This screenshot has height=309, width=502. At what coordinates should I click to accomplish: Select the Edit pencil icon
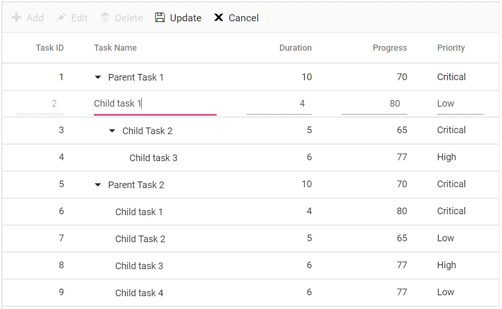tap(61, 18)
